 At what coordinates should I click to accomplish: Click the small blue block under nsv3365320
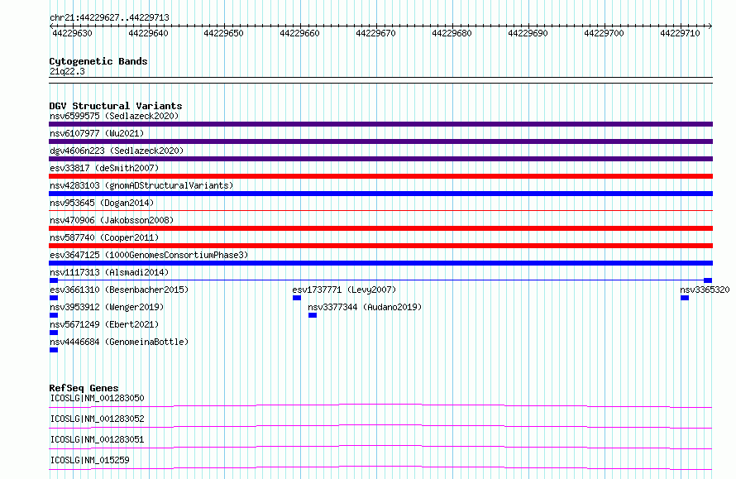coord(685,298)
